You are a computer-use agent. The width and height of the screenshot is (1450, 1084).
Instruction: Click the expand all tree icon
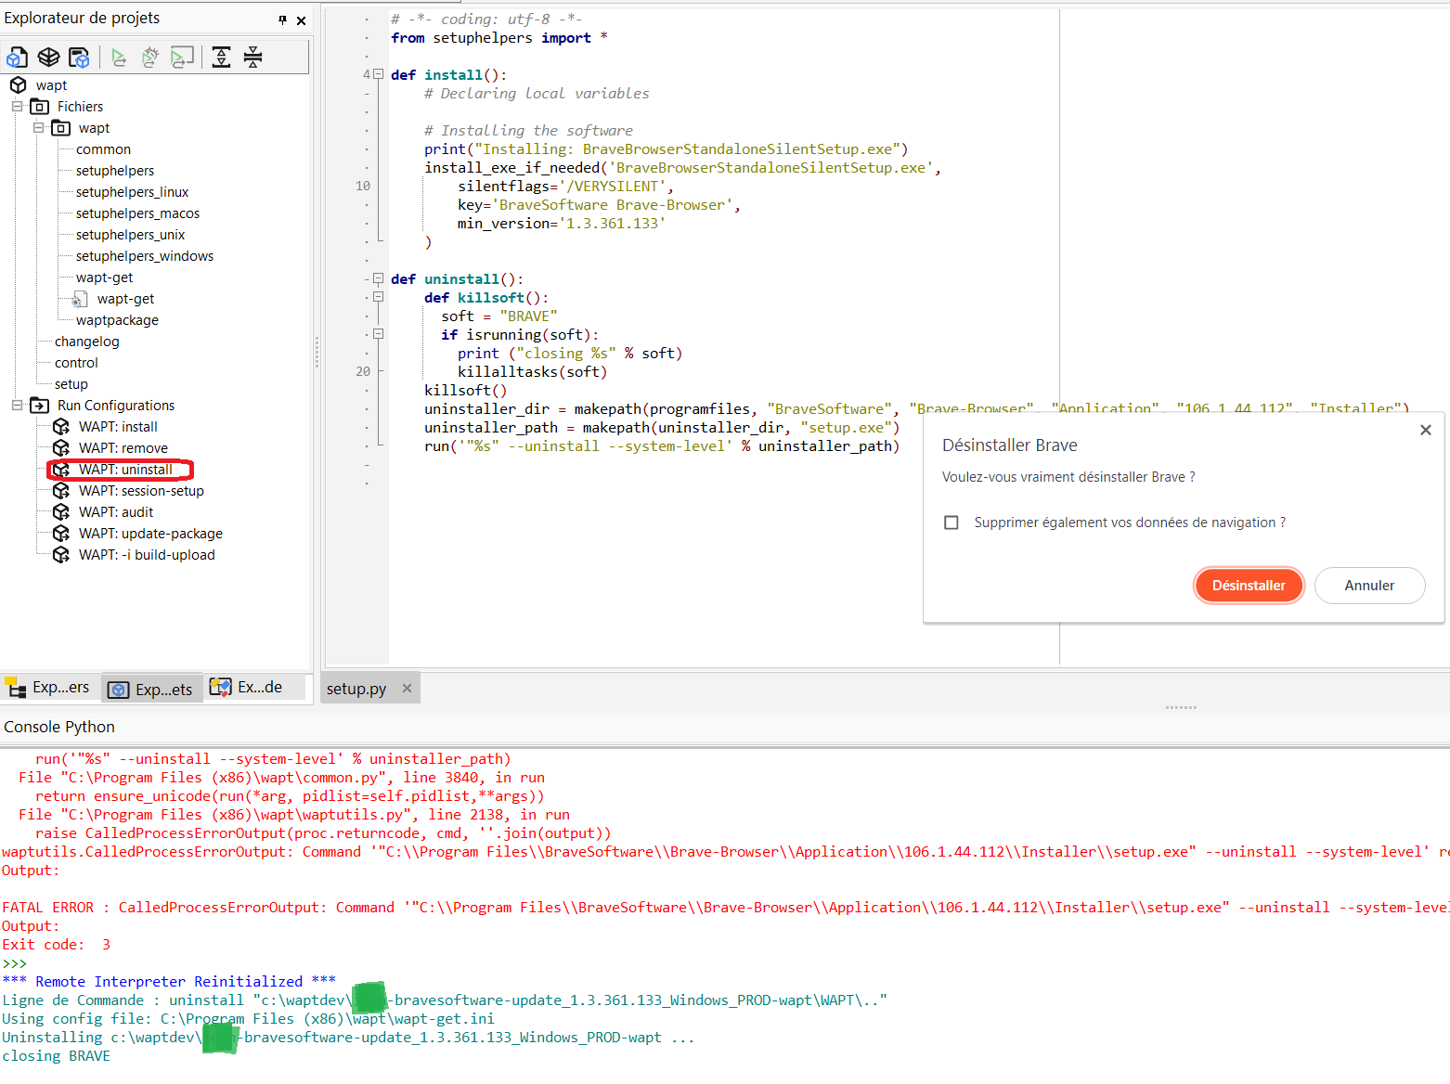(221, 58)
